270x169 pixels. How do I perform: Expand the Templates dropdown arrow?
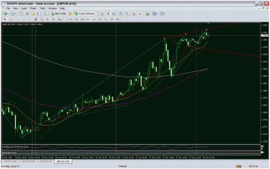[165, 14]
